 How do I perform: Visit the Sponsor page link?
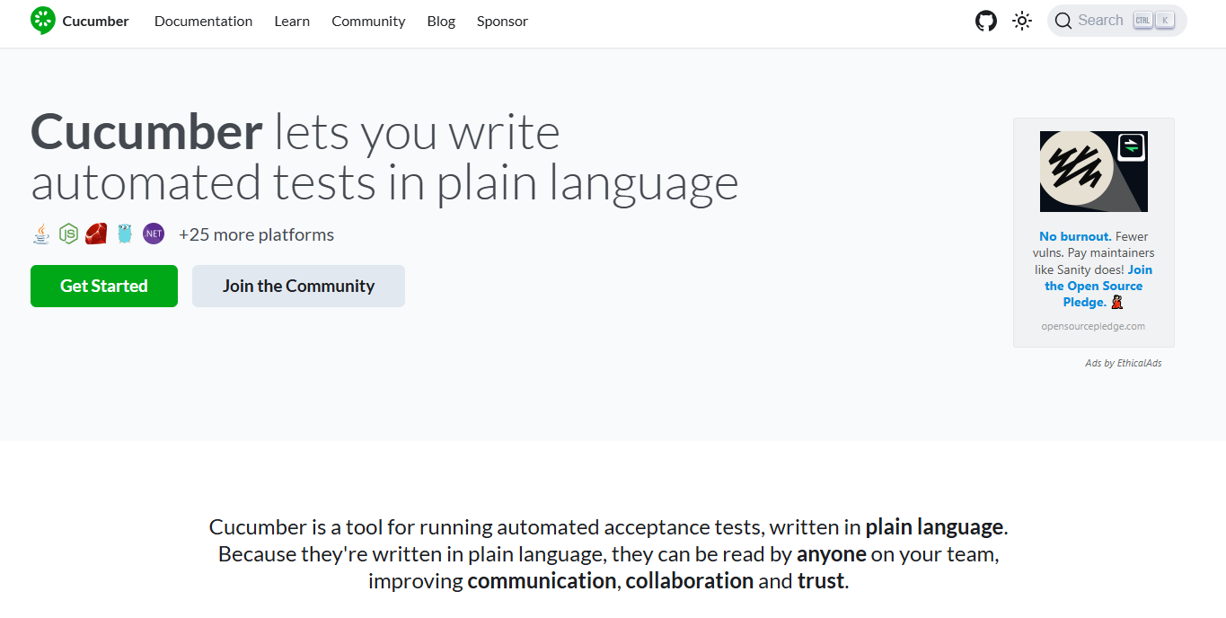click(502, 21)
